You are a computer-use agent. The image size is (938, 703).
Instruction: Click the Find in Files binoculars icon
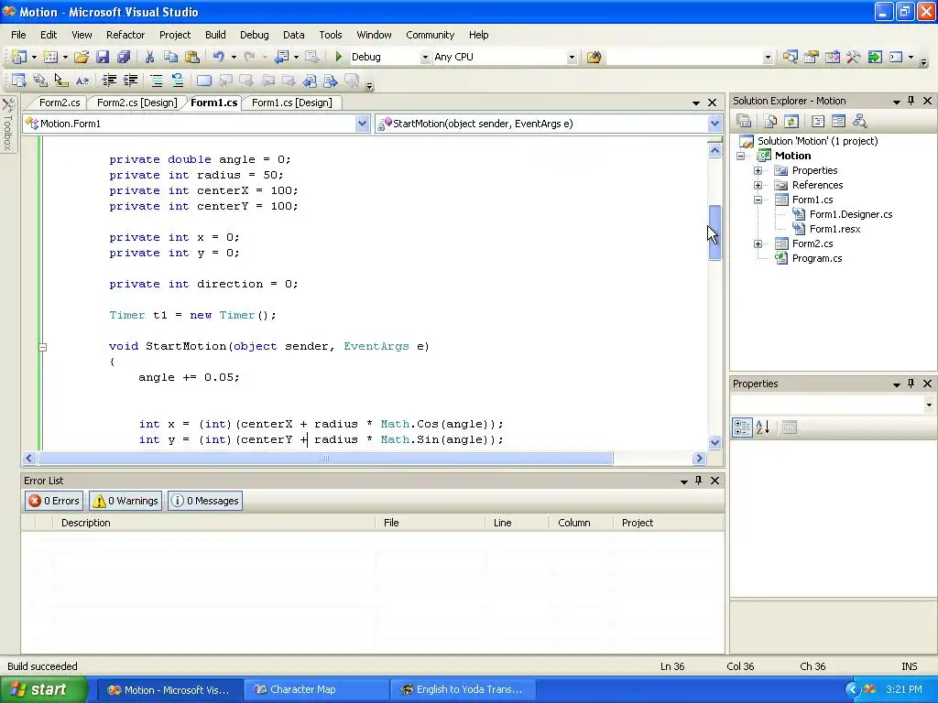tap(594, 57)
